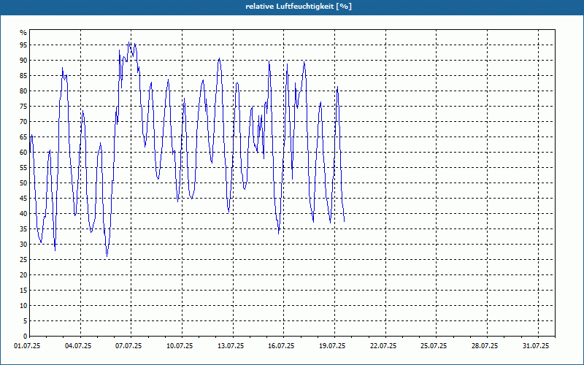Select the 35 y-axis label
Image resolution: width=584 pixels, height=365 pixels.
[23, 228]
